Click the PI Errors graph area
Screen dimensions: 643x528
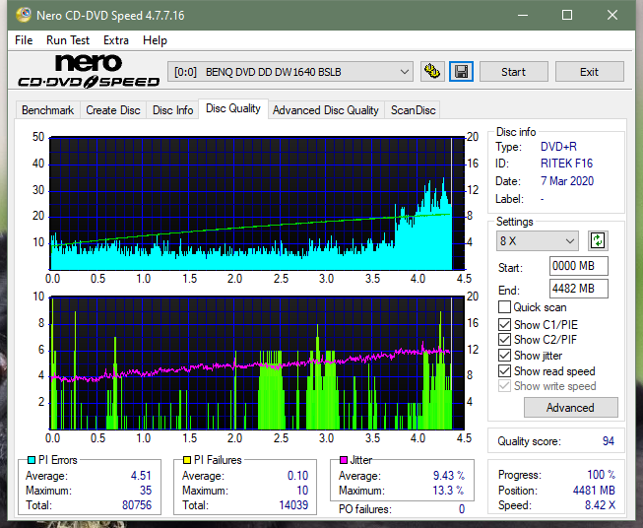click(257, 204)
